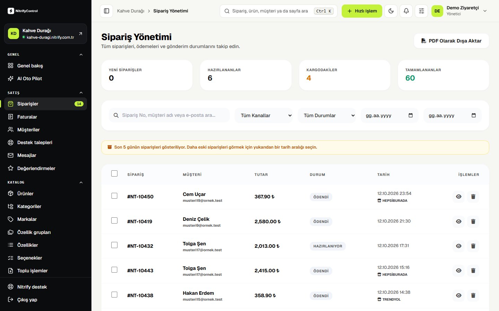Screen dimensions: 499x311
Task: Select order #NT-10450 checkbox
Action: coord(114,196)
